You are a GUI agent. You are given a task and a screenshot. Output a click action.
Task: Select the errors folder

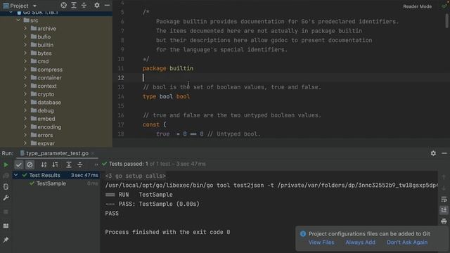tap(45, 135)
